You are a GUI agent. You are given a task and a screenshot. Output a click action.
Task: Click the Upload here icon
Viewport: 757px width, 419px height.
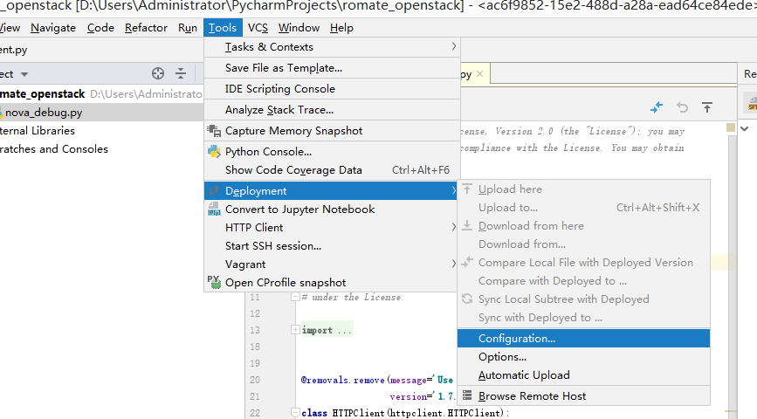467,189
